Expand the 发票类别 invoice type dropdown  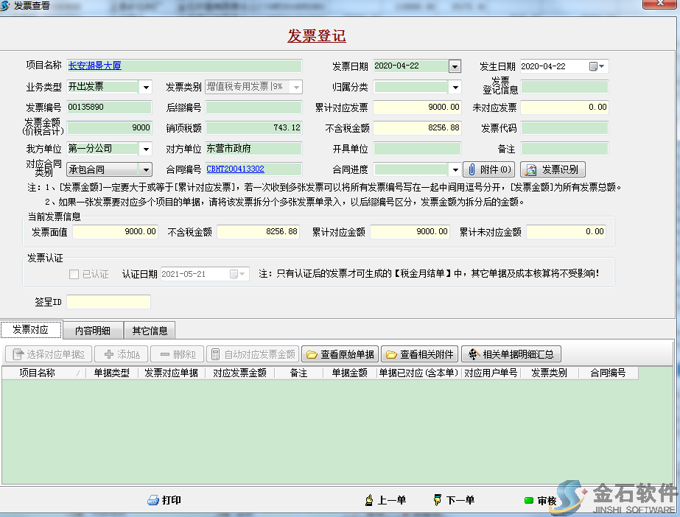click(295, 86)
